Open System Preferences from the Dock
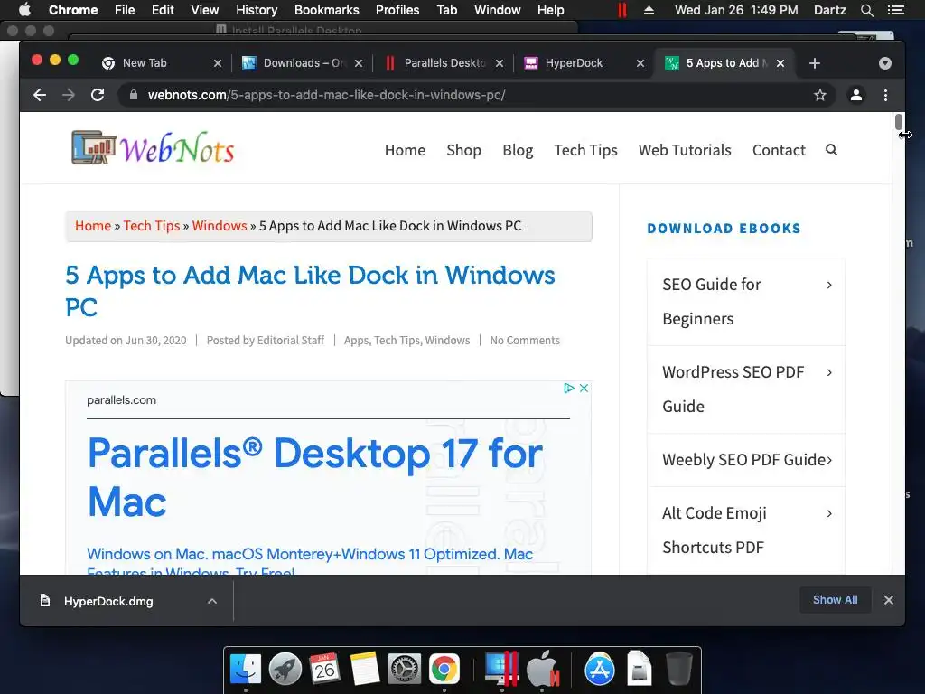The height and width of the screenshot is (694, 925). coord(404,669)
